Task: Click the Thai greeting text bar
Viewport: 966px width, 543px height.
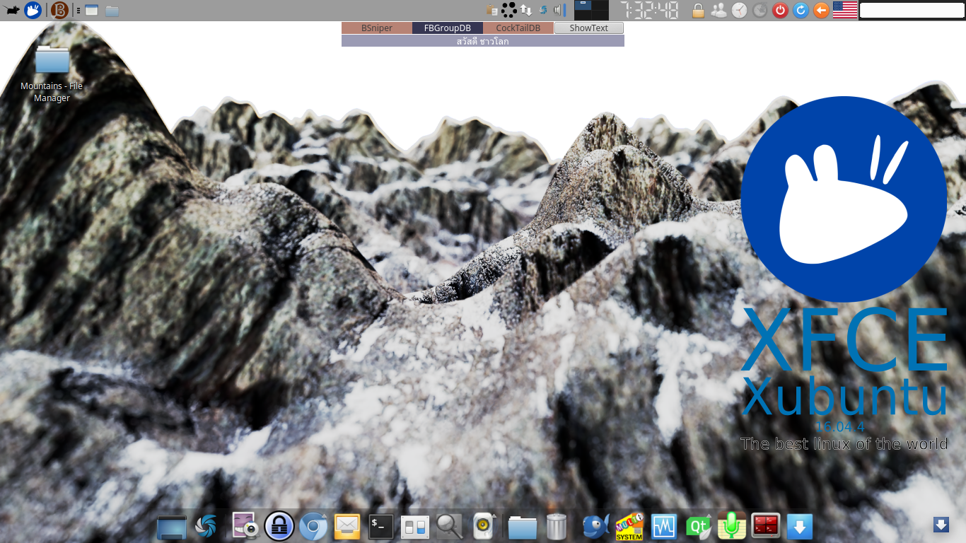Action: point(483,41)
